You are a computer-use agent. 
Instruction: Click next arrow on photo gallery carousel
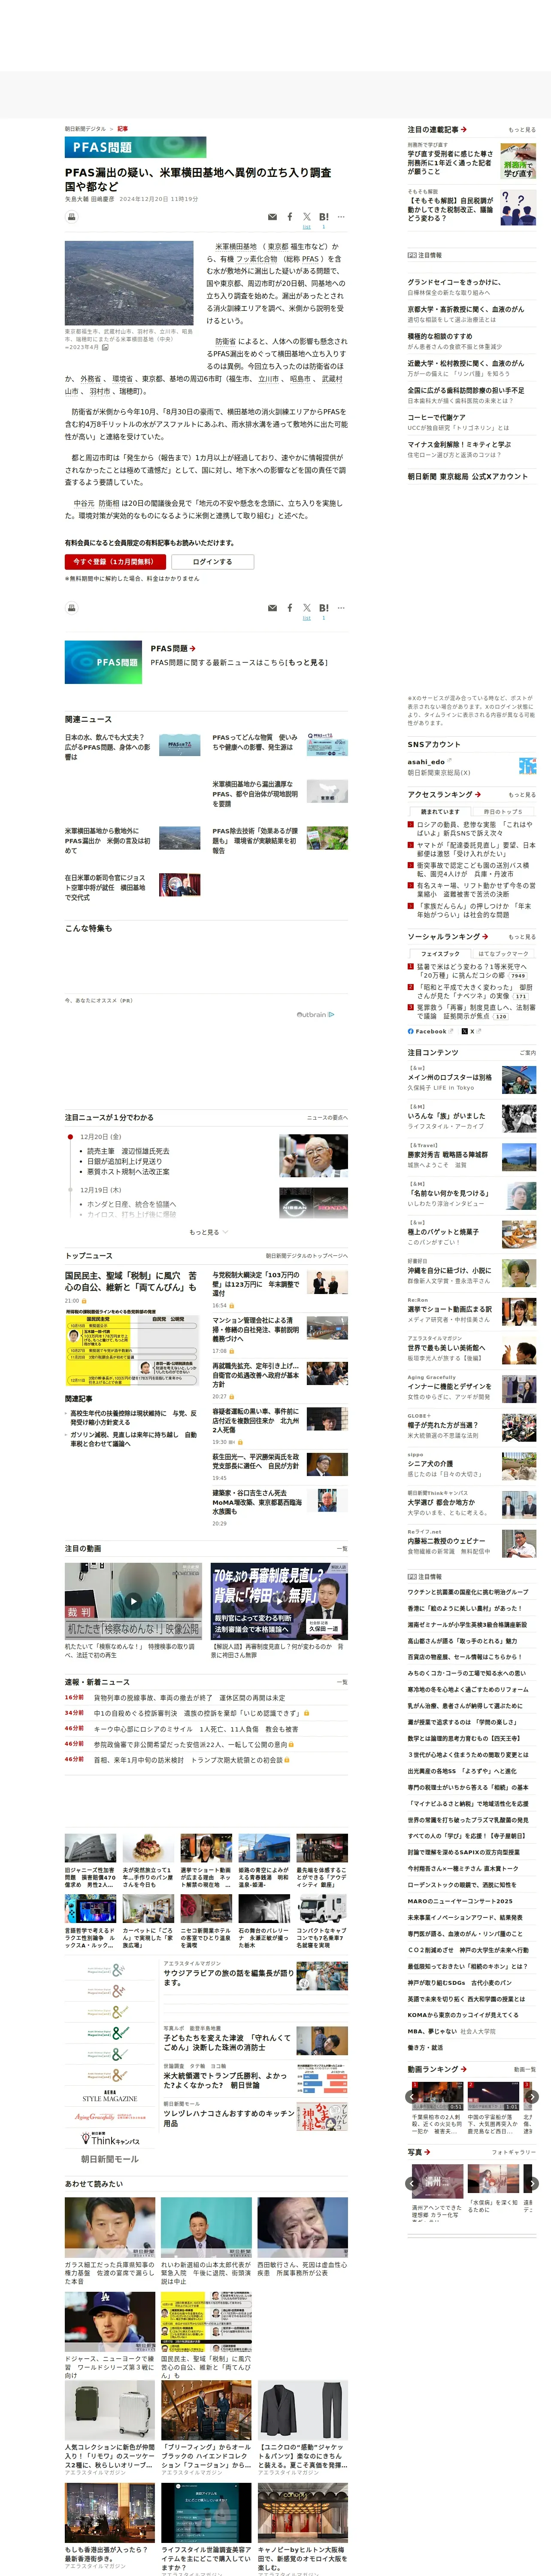(532, 2183)
